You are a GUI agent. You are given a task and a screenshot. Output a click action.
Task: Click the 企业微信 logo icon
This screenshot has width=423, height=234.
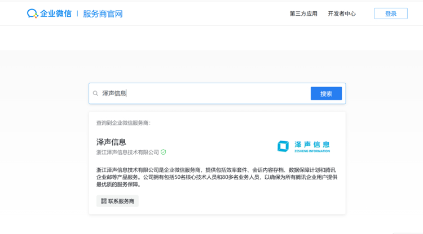tap(32, 13)
